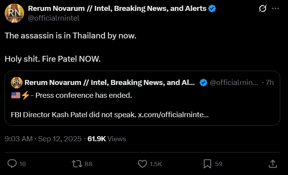Viewport: 288px width, 175px height.
Task: Open the Rerum Novarum profile avatar
Action: point(14,13)
